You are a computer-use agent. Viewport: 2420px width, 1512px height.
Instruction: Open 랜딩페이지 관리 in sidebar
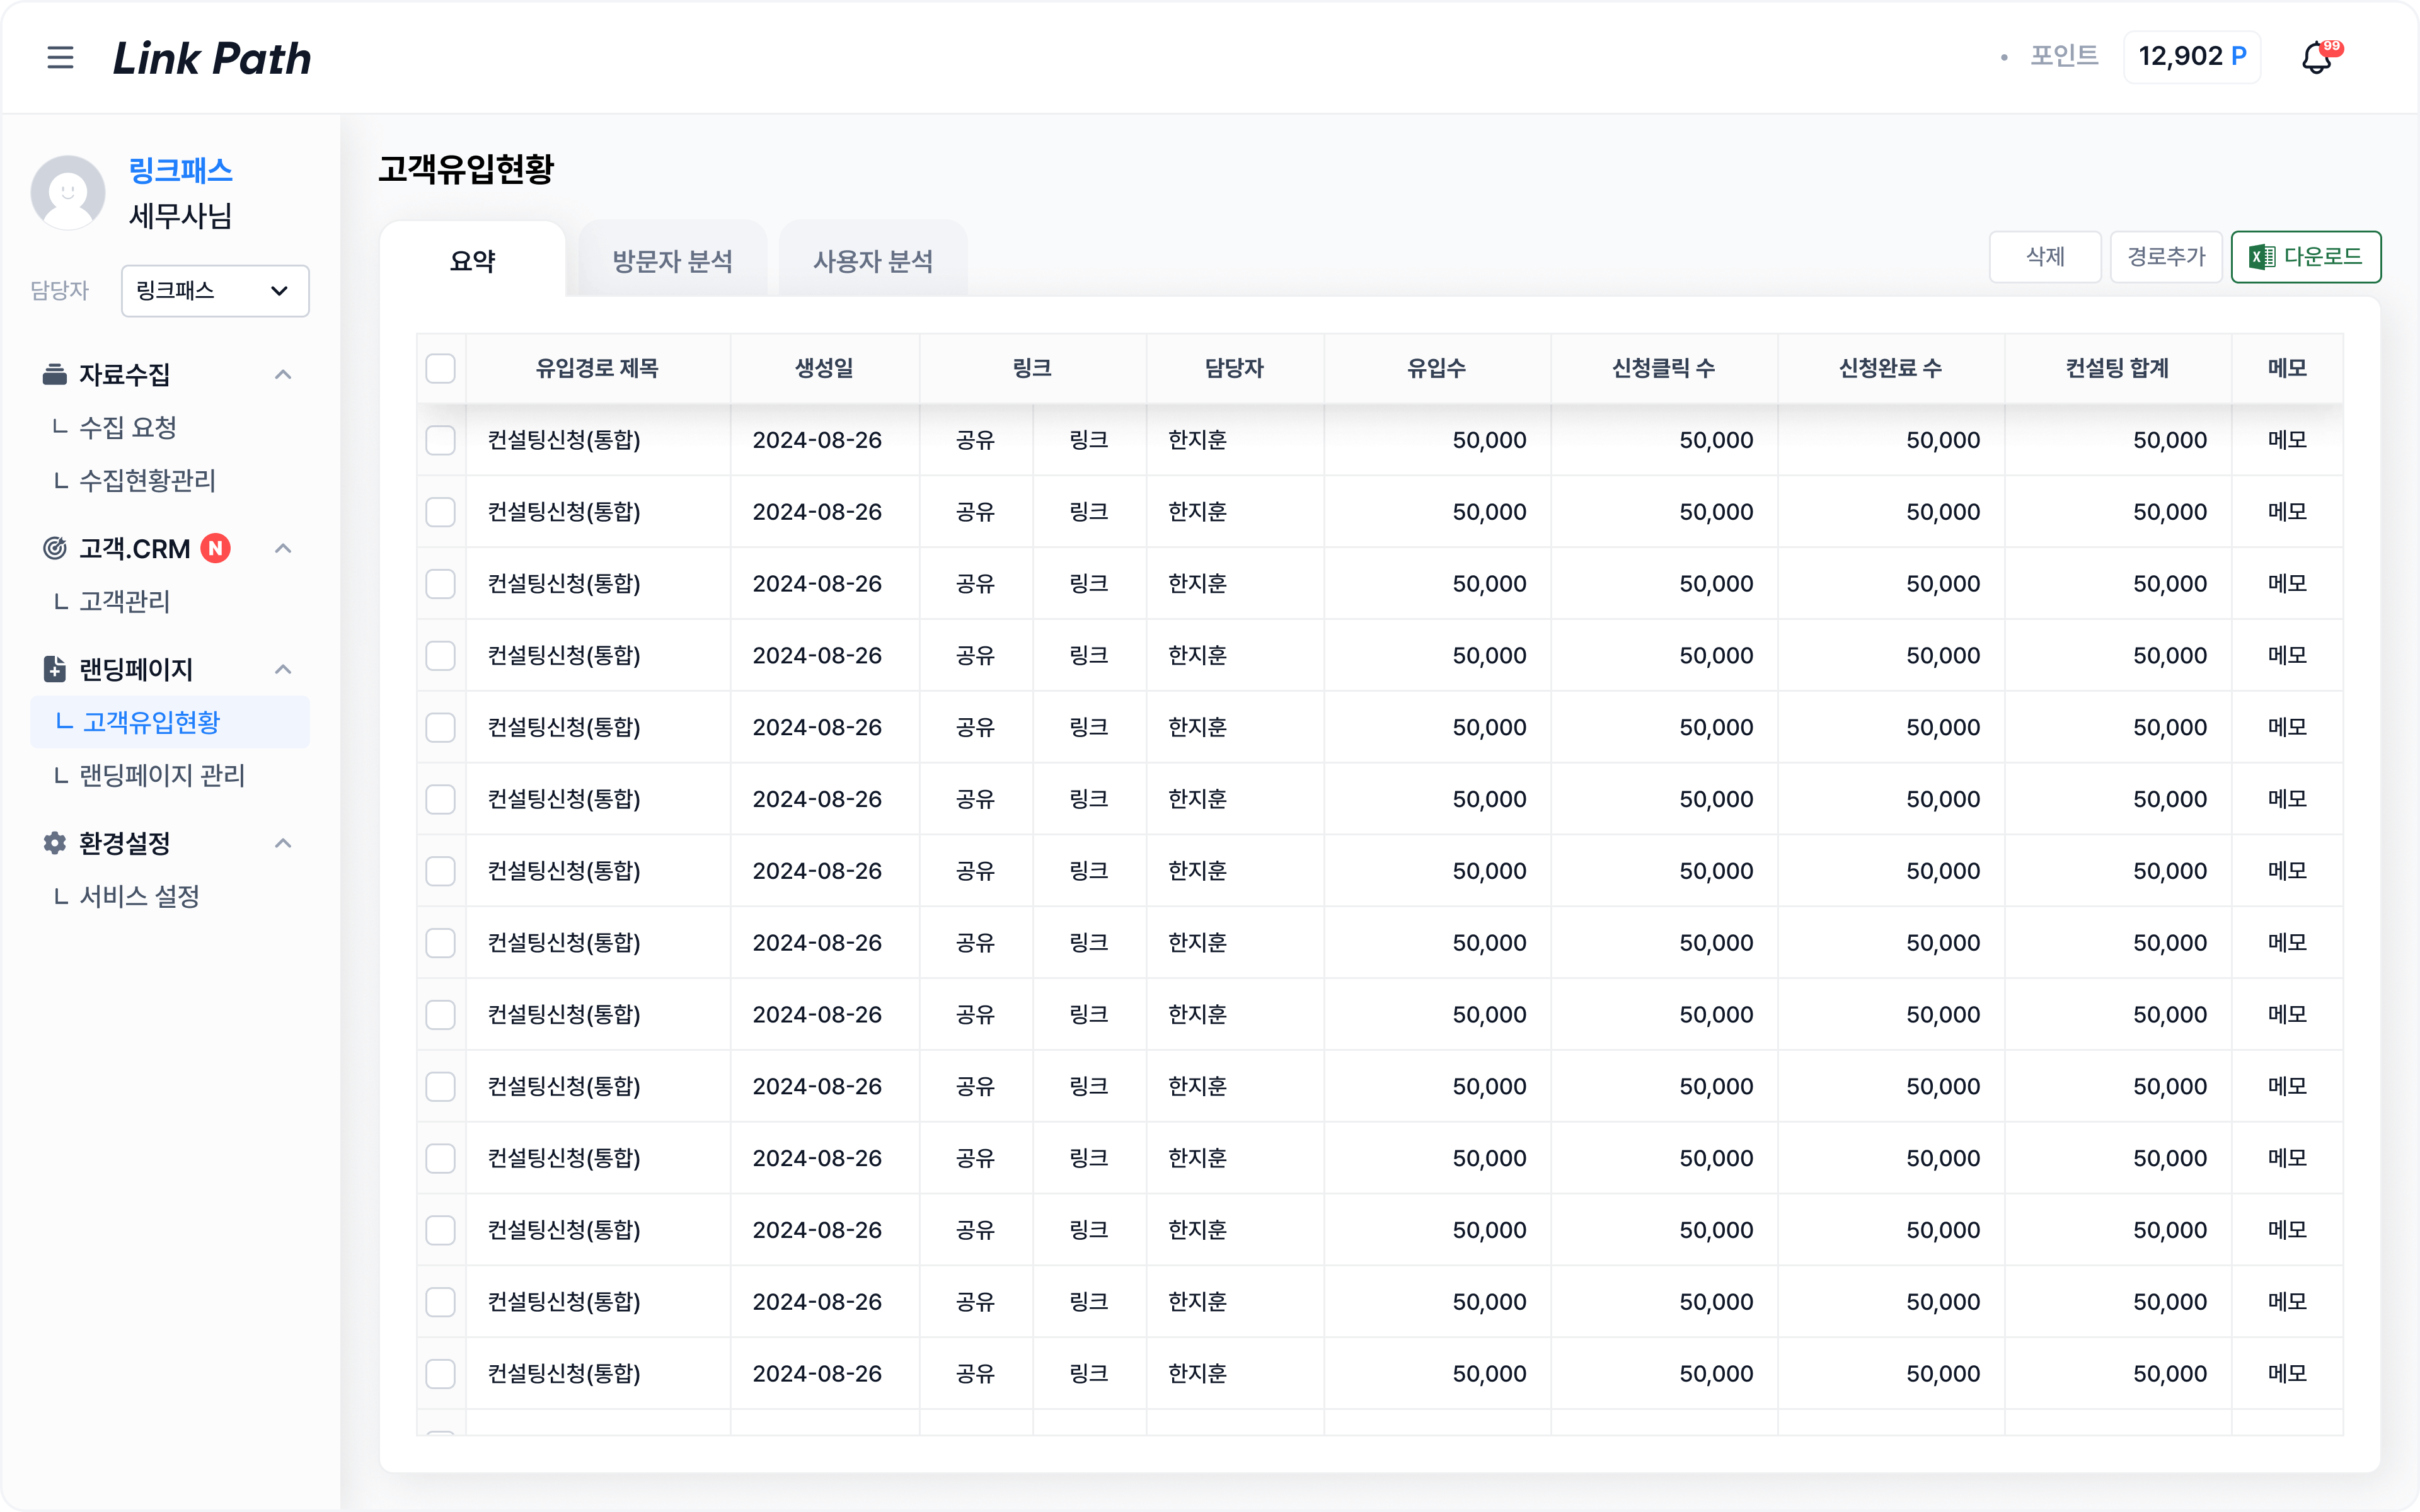(162, 776)
